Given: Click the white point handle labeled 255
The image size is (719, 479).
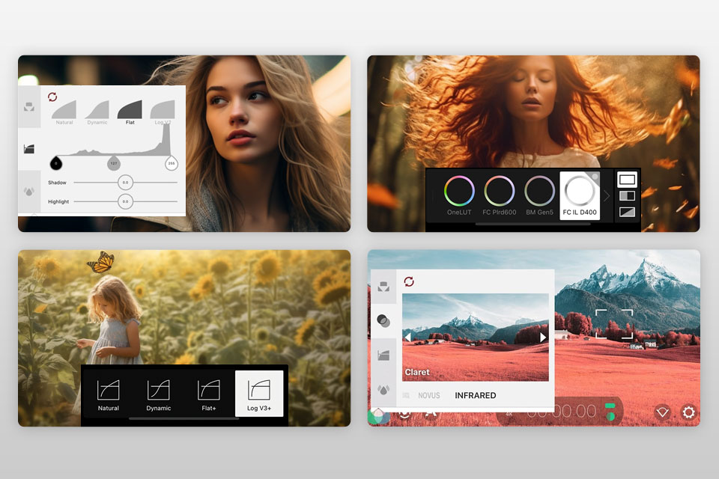Looking at the screenshot, I should (171, 162).
